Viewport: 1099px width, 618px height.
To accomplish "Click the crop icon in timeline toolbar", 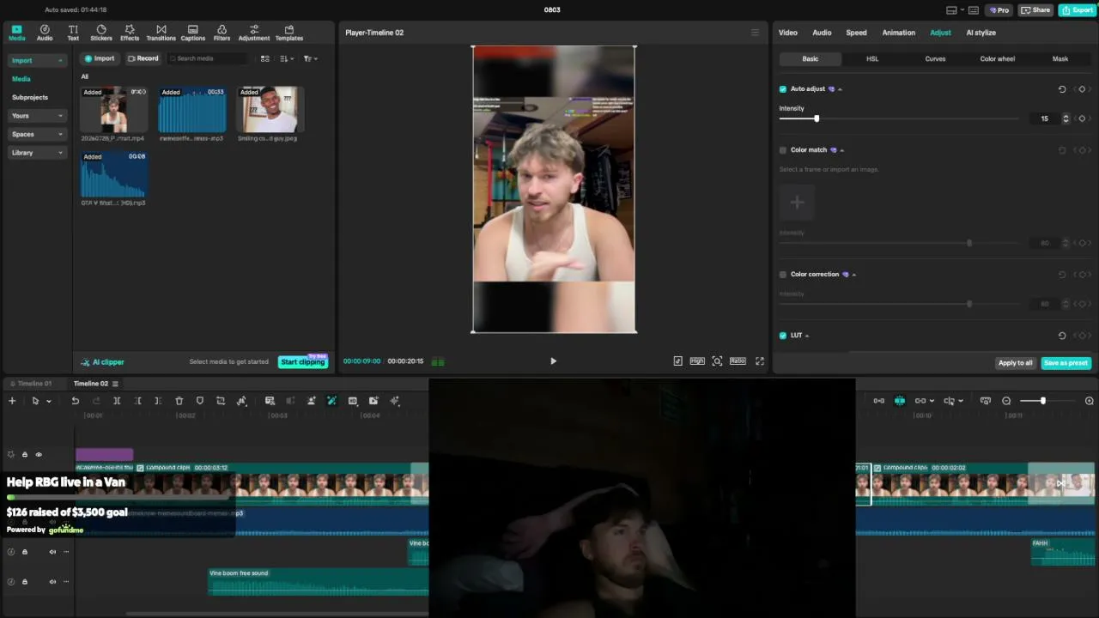I will [221, 401].
